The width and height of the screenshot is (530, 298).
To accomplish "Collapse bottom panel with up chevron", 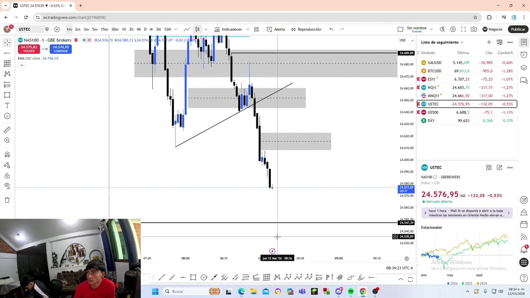I will coord(400,279).
